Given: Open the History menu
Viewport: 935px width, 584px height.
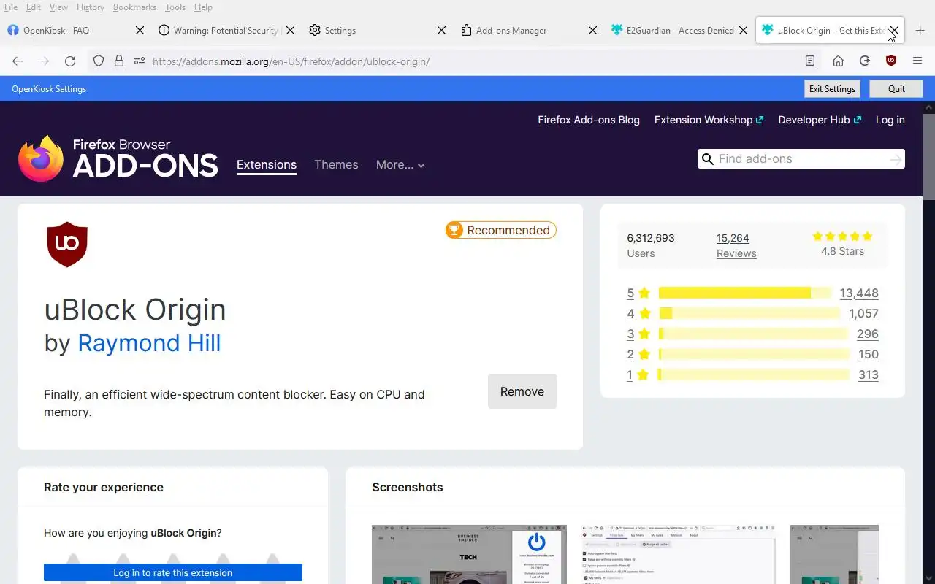Looking at the screenshot, I should tap(91, 7).
